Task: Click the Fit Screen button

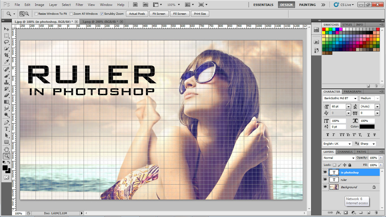Action: click(159, 14)
